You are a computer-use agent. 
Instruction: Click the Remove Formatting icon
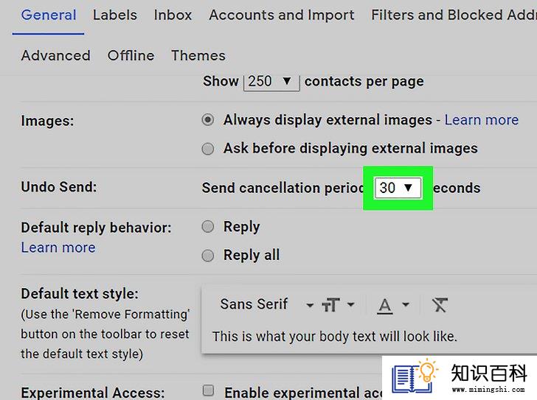440,305
